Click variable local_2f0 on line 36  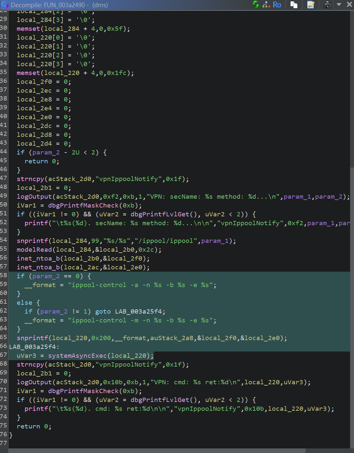pyautogui.click(x=34, y=82)
